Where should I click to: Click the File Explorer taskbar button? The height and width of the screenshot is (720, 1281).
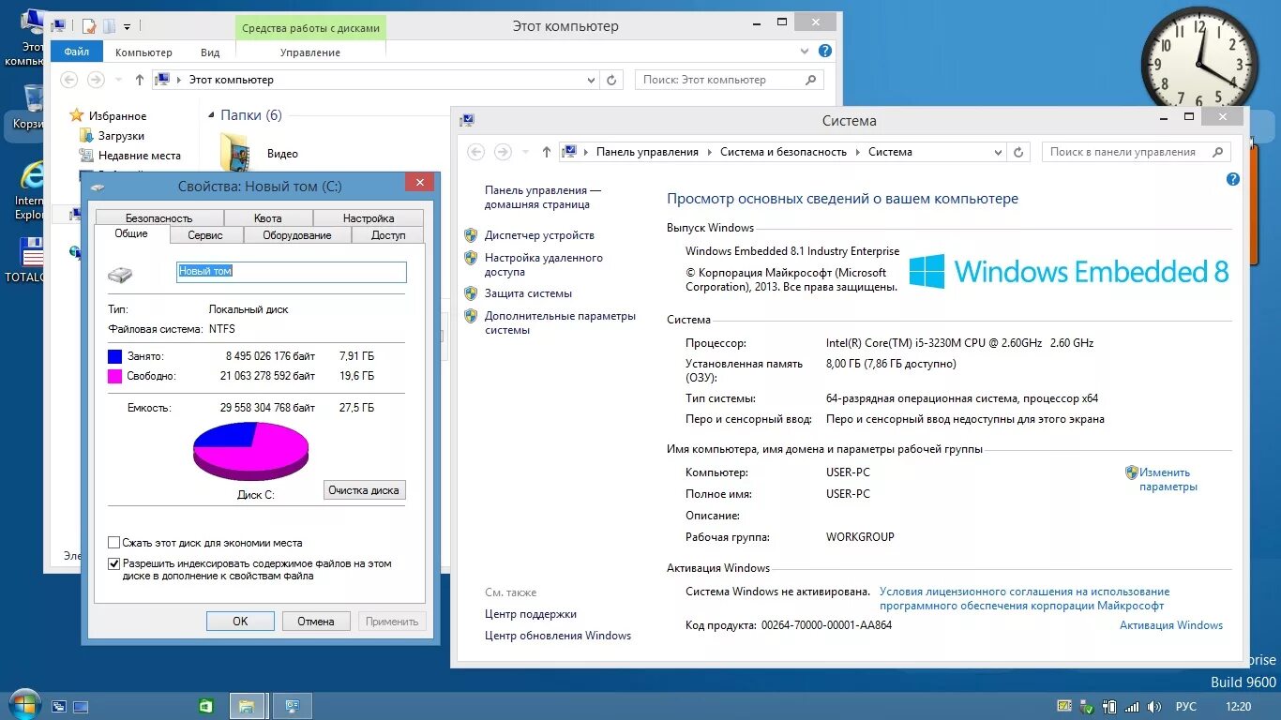(x=249, y=706)
